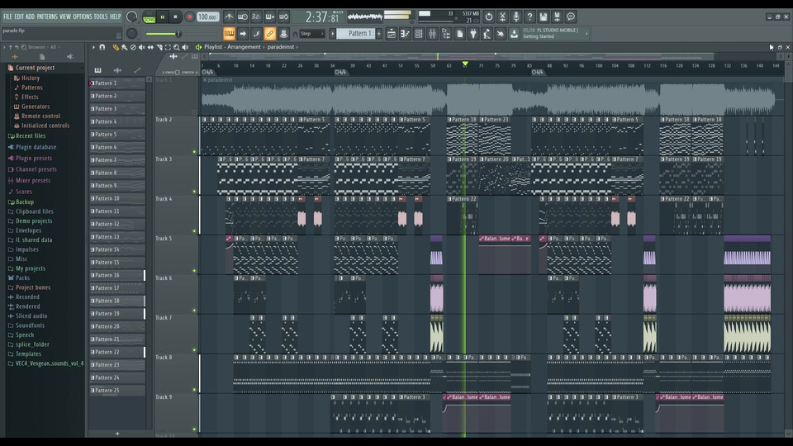Viewport: 793px width, 446px height.
Task: Stop playback with the stop button
Action: click(x=176, y=17)
